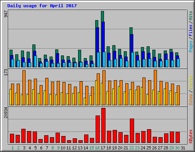Click the Sites legend label
This screenshot has height=152, width=195.
[x=191, y=100]
